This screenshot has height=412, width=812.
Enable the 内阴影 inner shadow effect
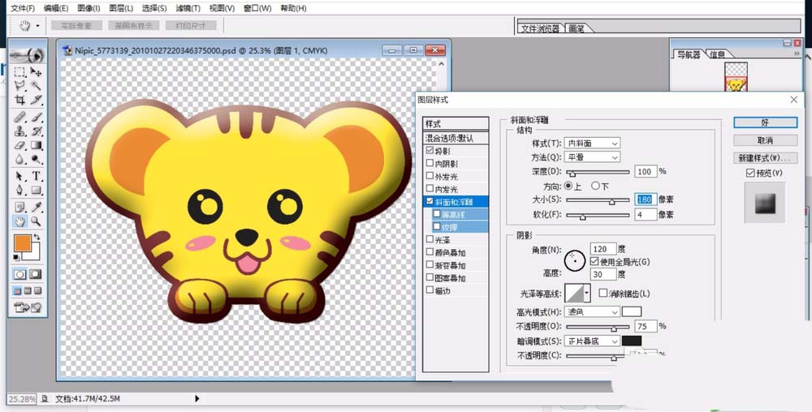pos(430,163)
